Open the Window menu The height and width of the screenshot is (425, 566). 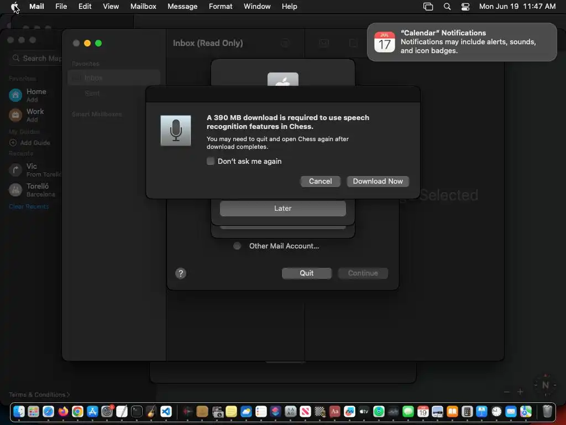[257, 7]
